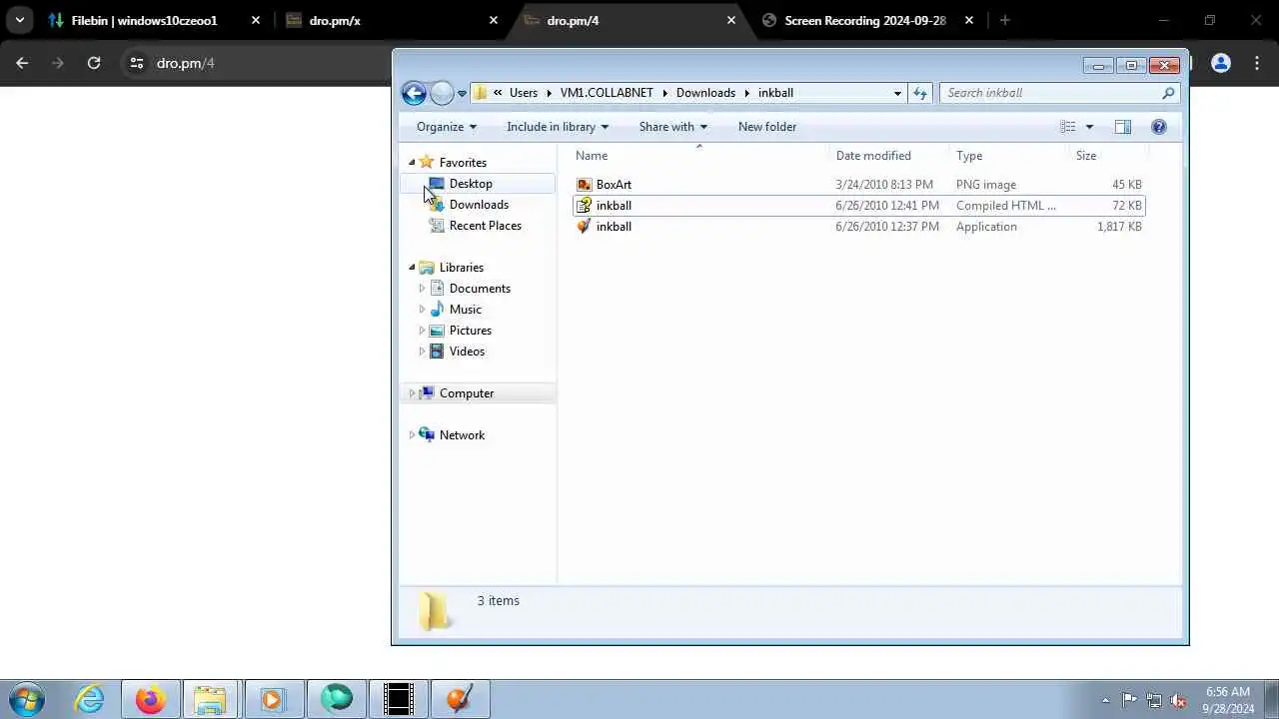Click the Change your view icon
1279x719 pixels.
click(x=1068, y=127)
